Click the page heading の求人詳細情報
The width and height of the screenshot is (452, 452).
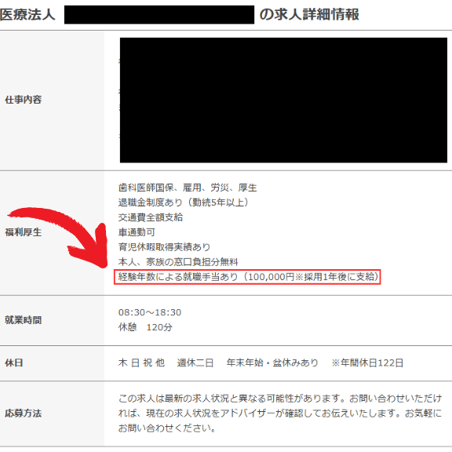[309, 14]
